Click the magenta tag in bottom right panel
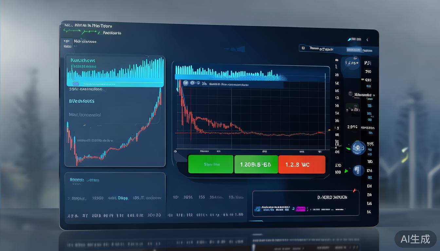This screenshot has width=440, height=251. coord(301,209)
